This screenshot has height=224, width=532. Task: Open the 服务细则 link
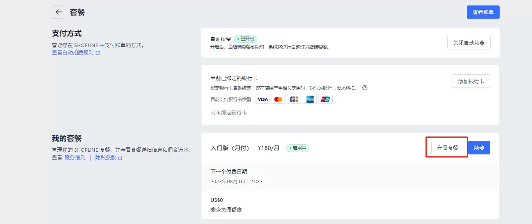point(75,157)
